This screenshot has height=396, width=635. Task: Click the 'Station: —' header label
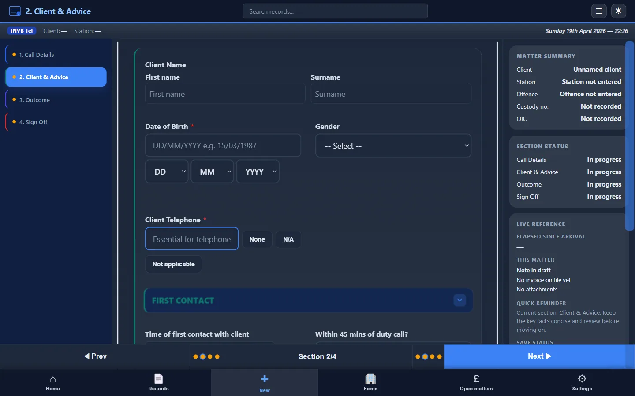click(88, 31)
